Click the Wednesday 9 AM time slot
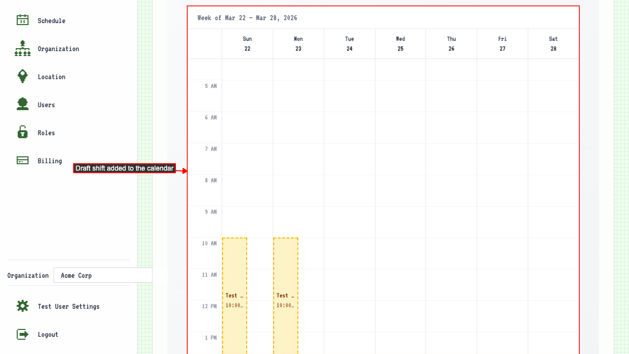 click(400, 222)
